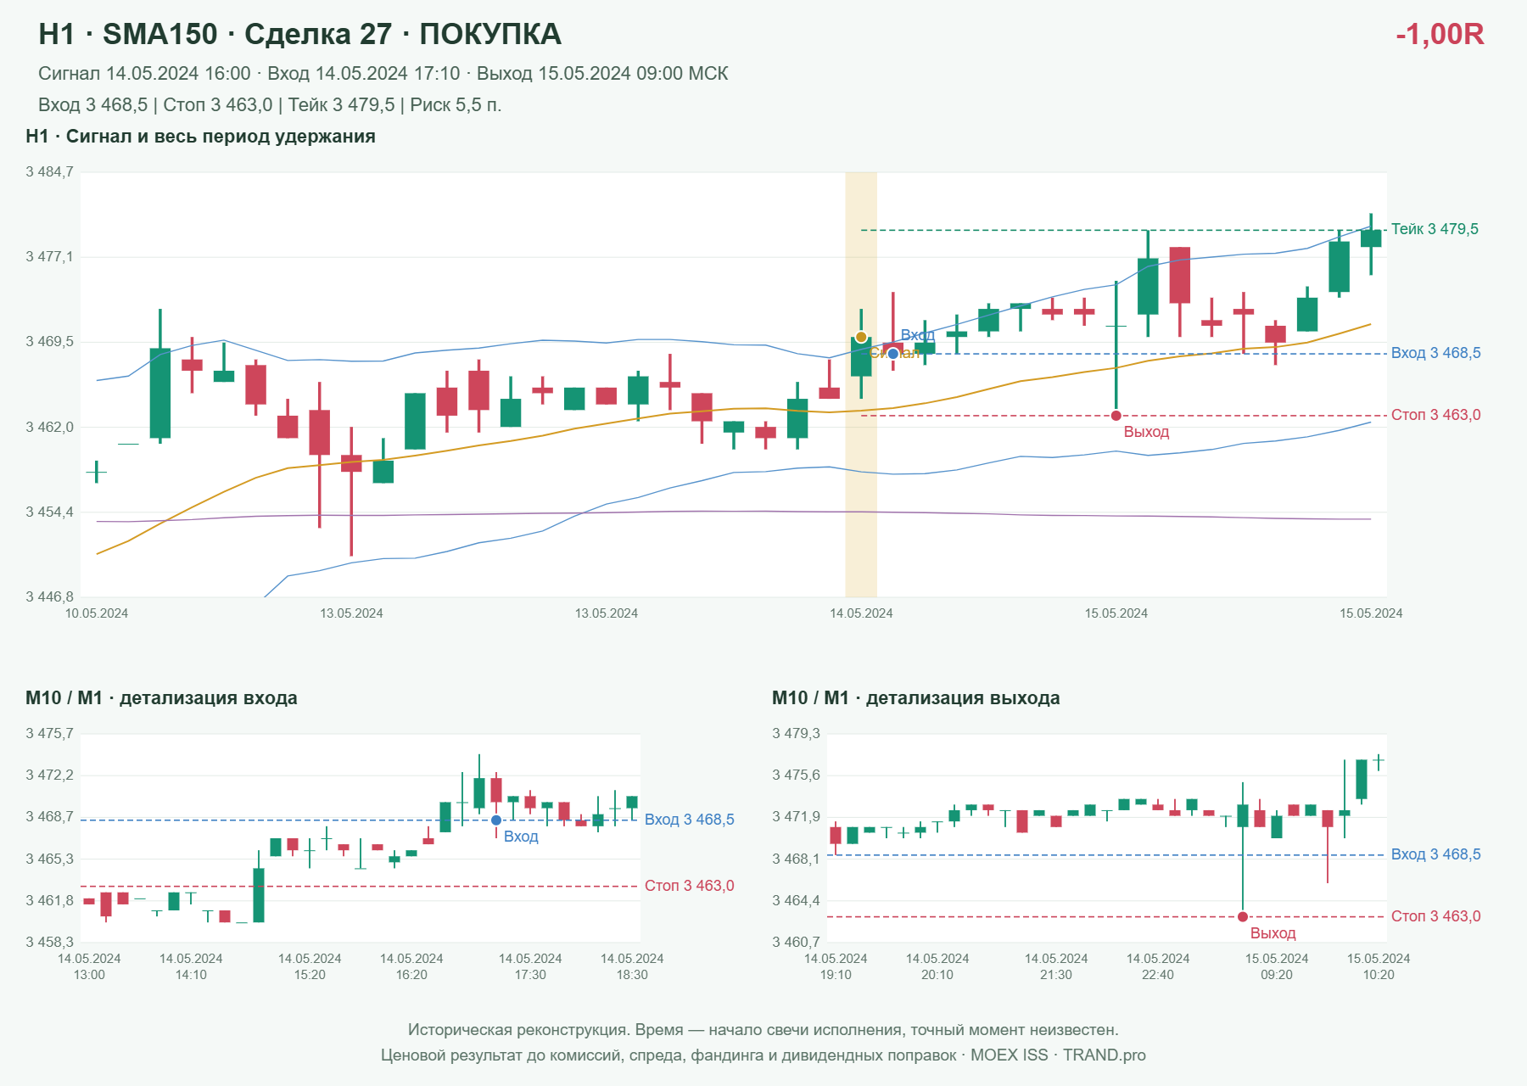This screenshot has width=1527, height=1086.
Task: Click the "Выход" label on the H1 chart
Action: 1146,432
